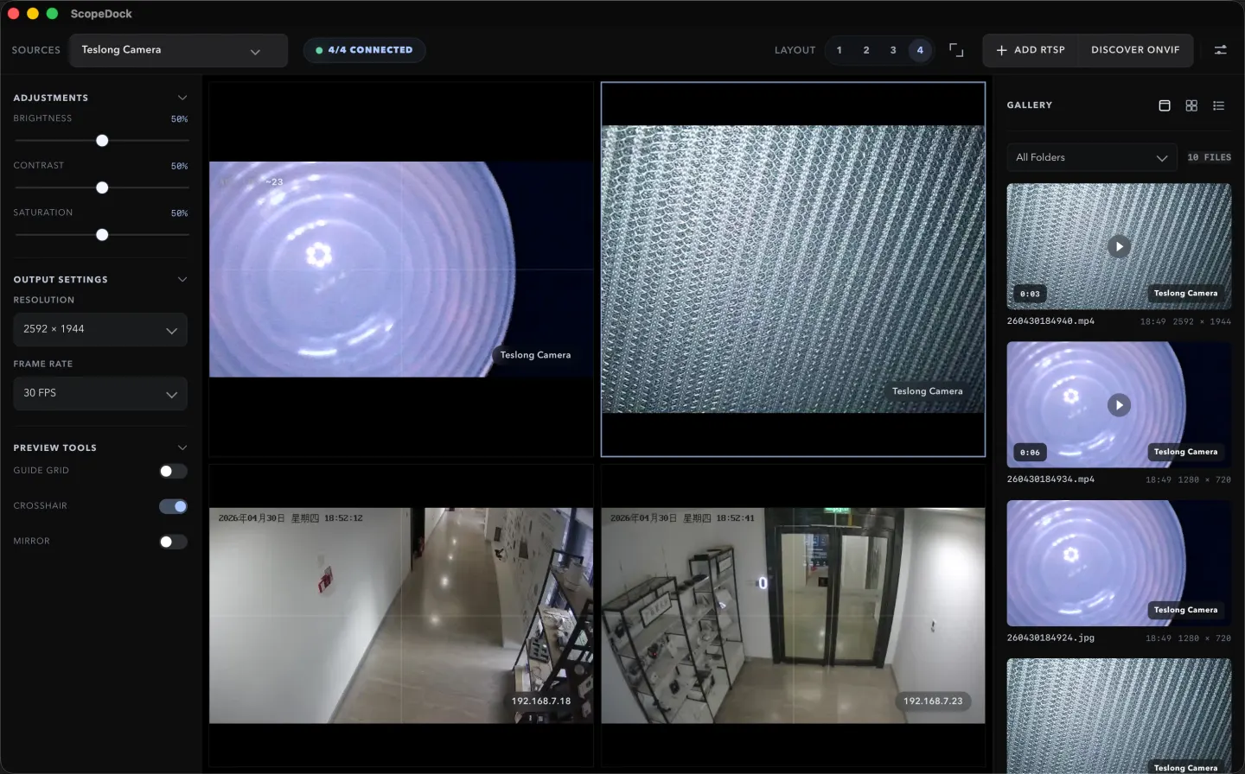Select layout 4
Image resolution: width=1245 pixels, height=774 pixels.
pos(920,50)
